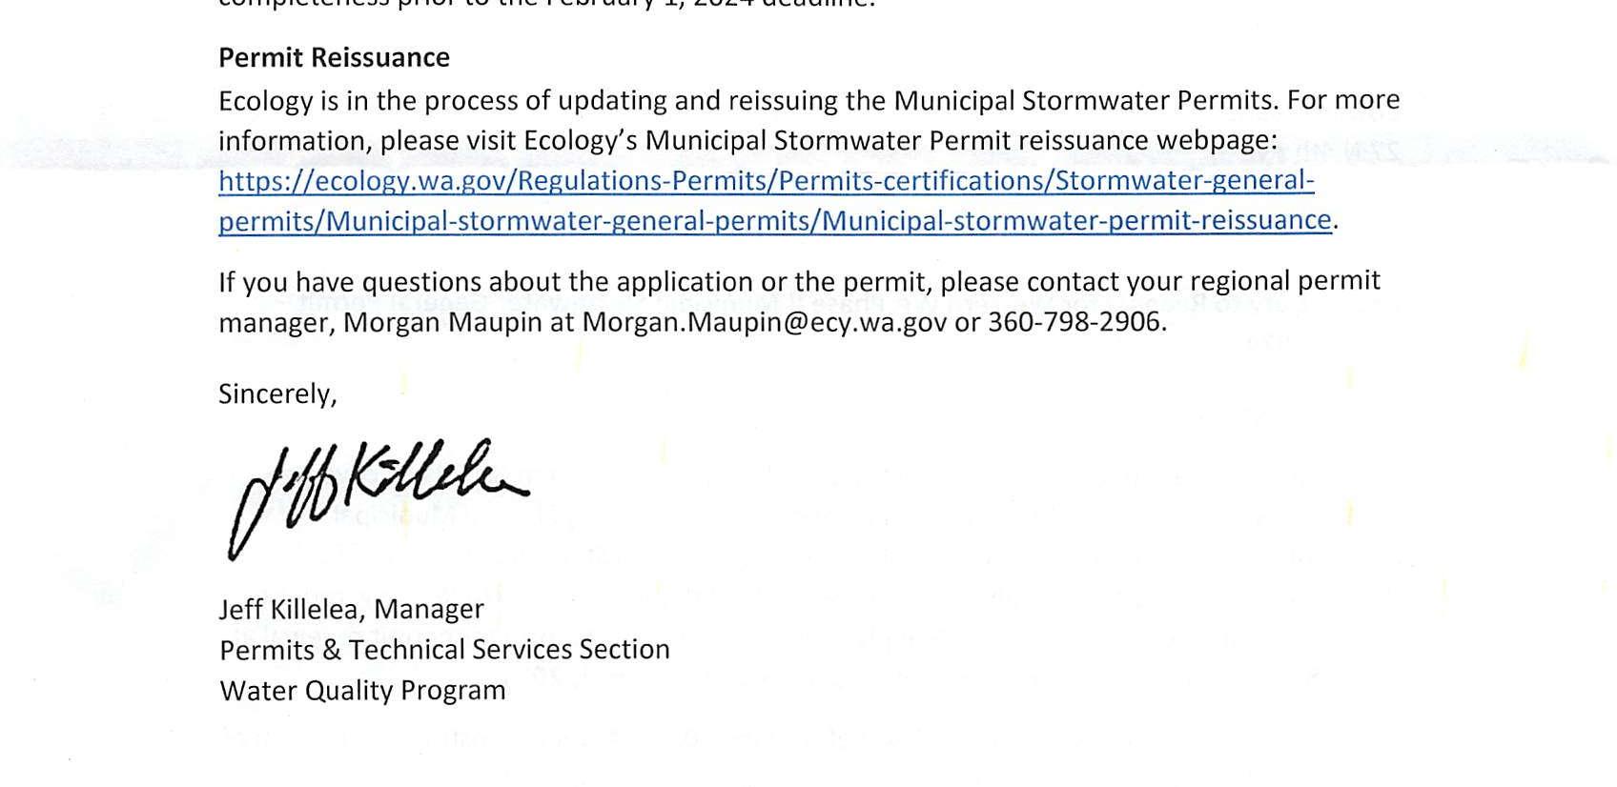Click the bold Permit Reissuance heading
This screenshot has width=1617, height=787.
click(x=334, y=58)
